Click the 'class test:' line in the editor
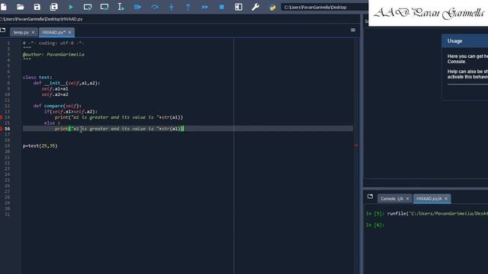The height and width of the screenshot is (274, 488). [37, 78]
